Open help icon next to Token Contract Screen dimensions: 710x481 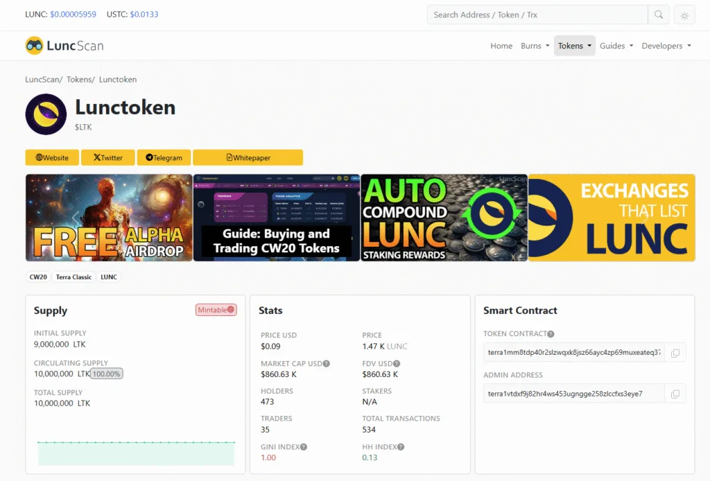coord(551,334)
